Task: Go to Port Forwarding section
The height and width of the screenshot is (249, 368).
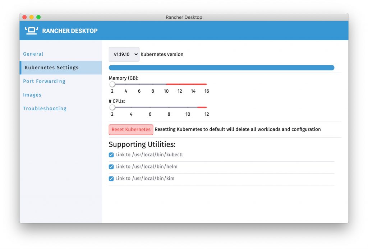Action: click(44, 81)
